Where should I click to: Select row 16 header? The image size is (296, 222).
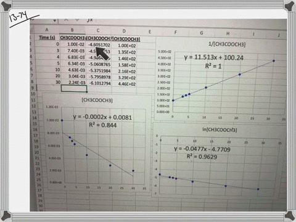[35, 129]
